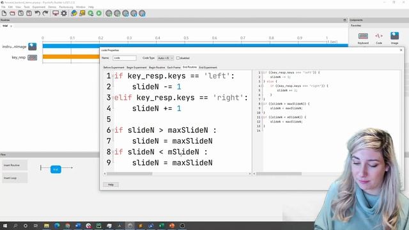Click the Save experiment icon
The height and width of the screenshot is (230, 409).
pyautogui.click(x=20, y=13)
